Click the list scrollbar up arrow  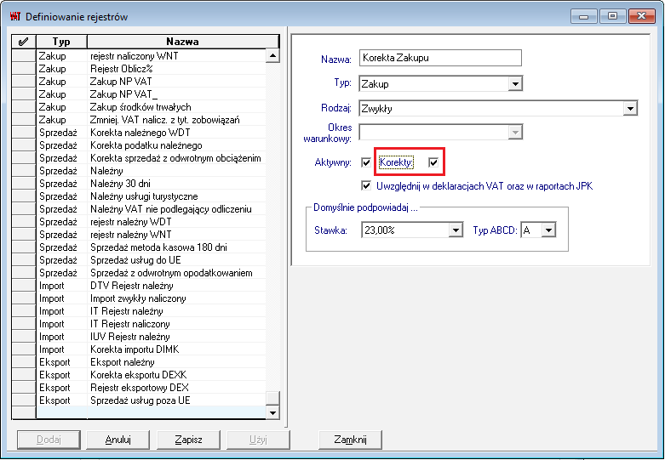[272, 55]
